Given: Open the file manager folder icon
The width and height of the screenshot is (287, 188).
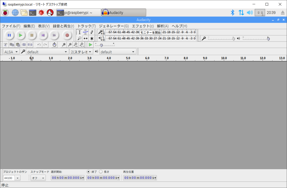Looking at the screenshot, I should 24,13.
